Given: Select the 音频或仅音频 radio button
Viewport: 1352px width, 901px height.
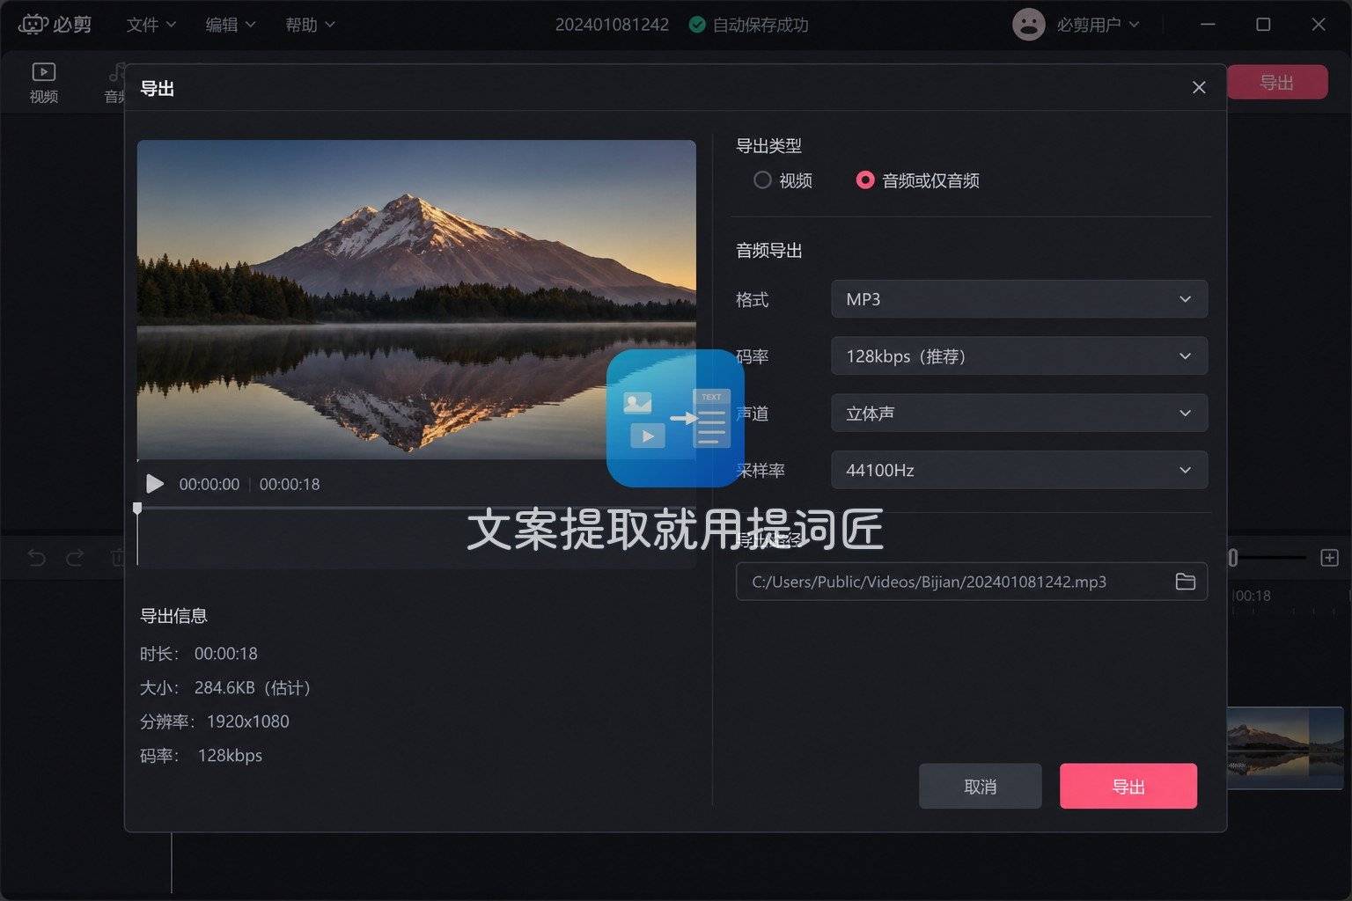Looking at the screenshot, I should coord(865,180).
